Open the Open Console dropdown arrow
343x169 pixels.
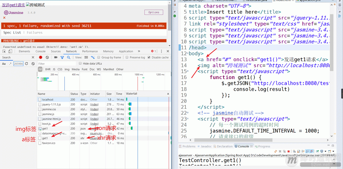[x=333, y=151]
